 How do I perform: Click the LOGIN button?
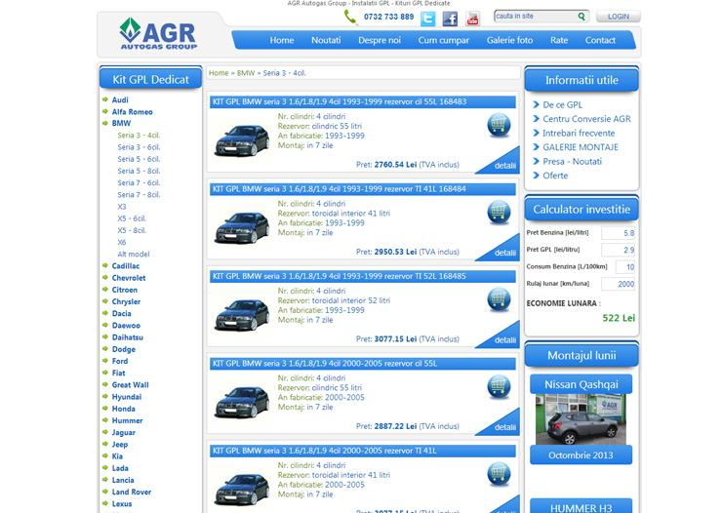618,17
